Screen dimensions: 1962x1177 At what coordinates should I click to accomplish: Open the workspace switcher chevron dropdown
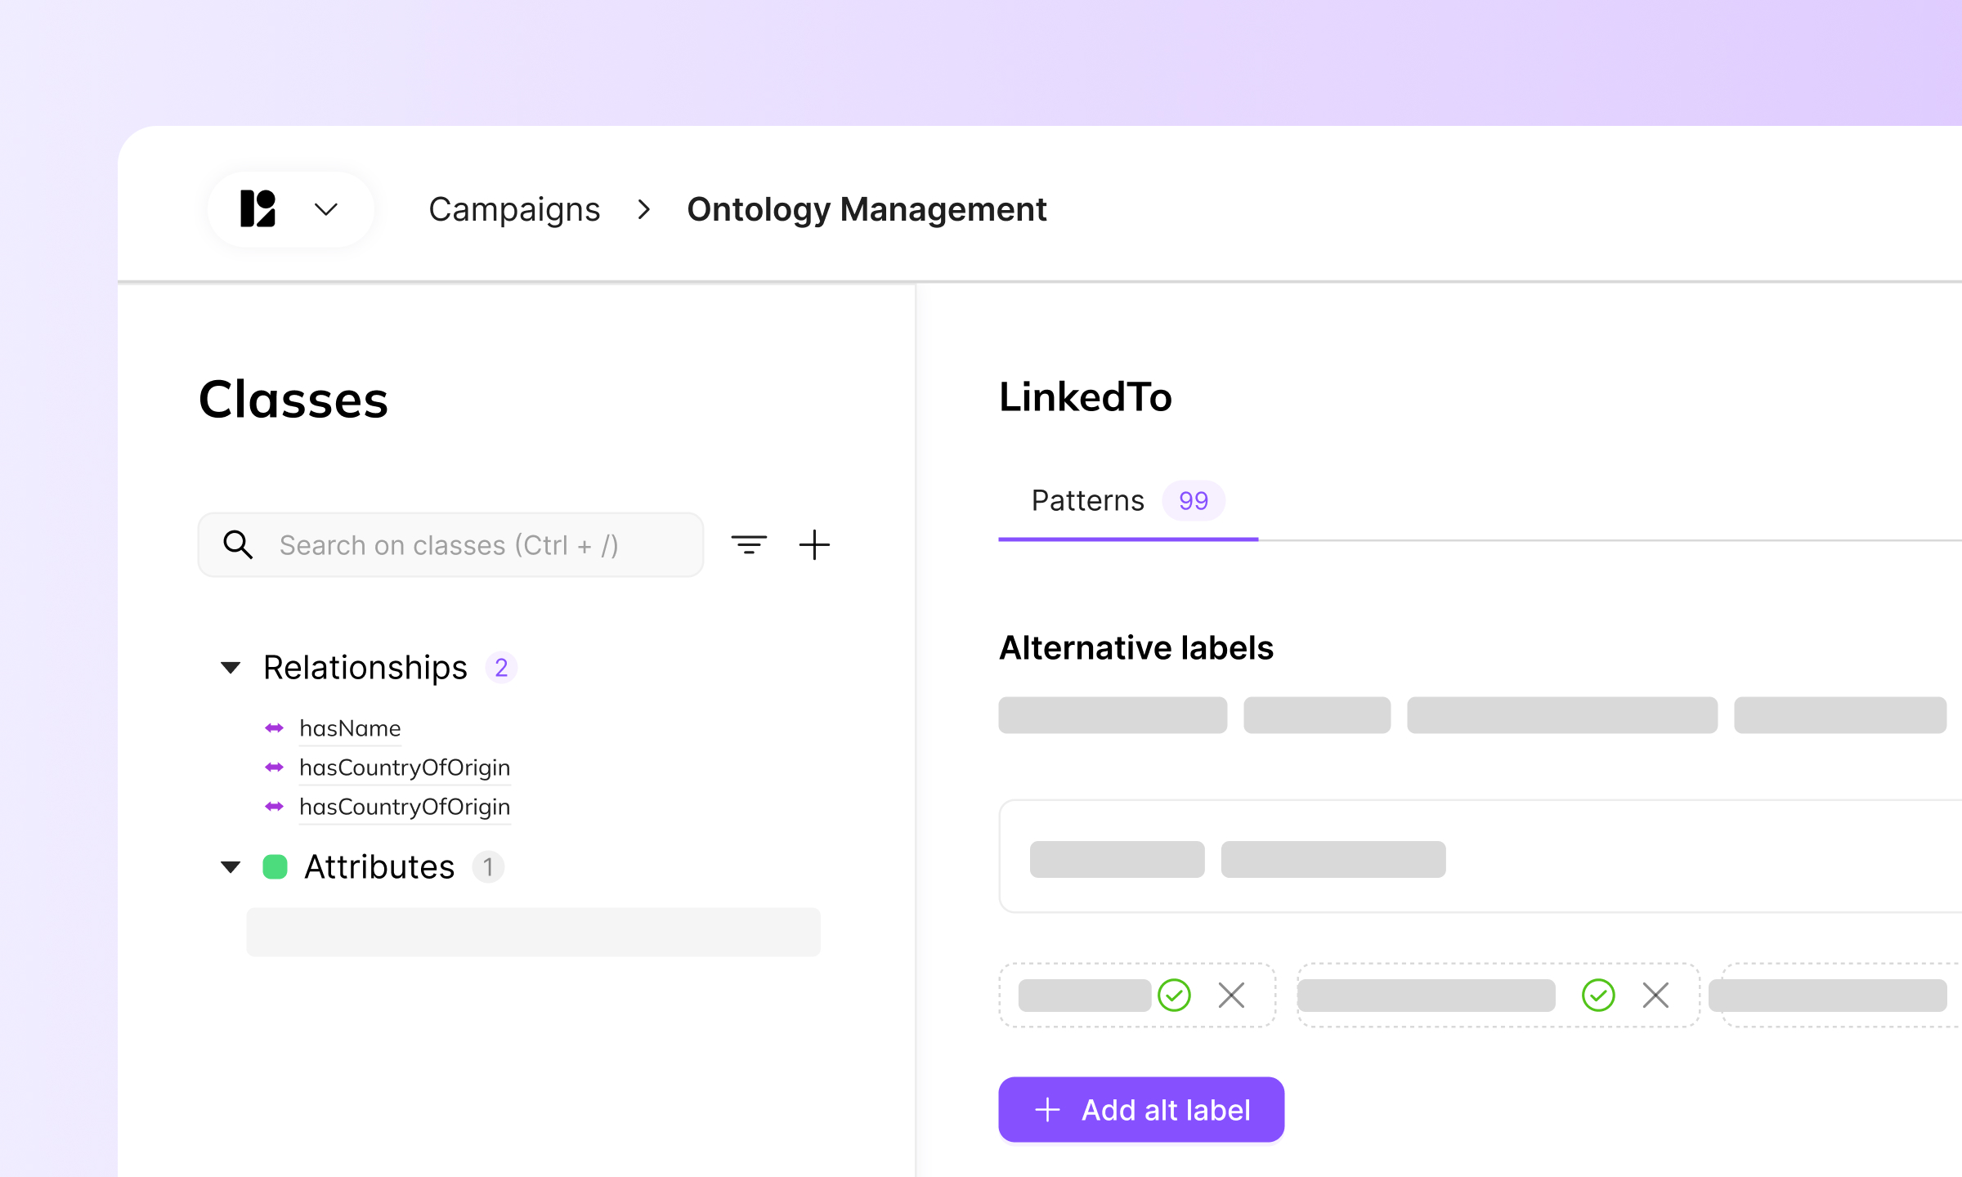pos(326,210)
